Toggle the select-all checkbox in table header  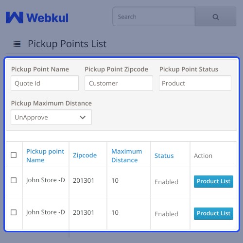(14, 155)
